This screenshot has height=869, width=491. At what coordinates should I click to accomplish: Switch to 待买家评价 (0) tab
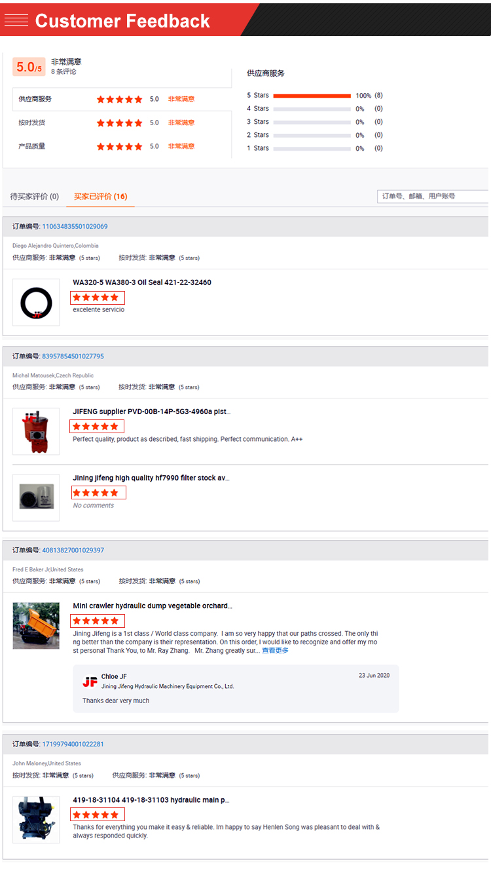(34, 197)
